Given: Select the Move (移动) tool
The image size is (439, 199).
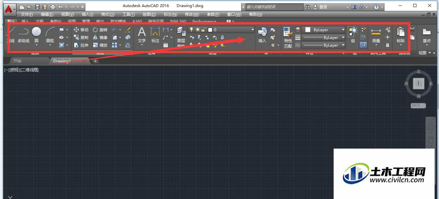Looking at the screenshot, I should tap(81, 30).
